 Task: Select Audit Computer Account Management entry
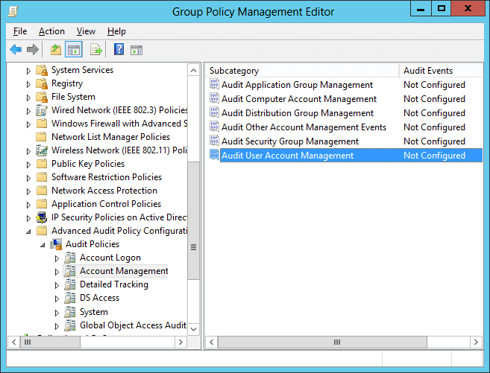pyautogui.click(x=299, y=99)
